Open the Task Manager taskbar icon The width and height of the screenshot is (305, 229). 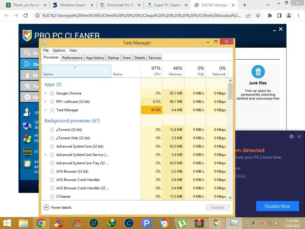[234, 223]
